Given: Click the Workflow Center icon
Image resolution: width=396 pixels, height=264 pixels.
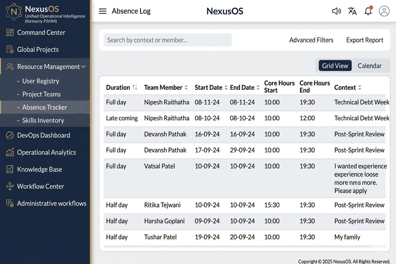Looking at the screenshot, I should click(x=10, y=186).
